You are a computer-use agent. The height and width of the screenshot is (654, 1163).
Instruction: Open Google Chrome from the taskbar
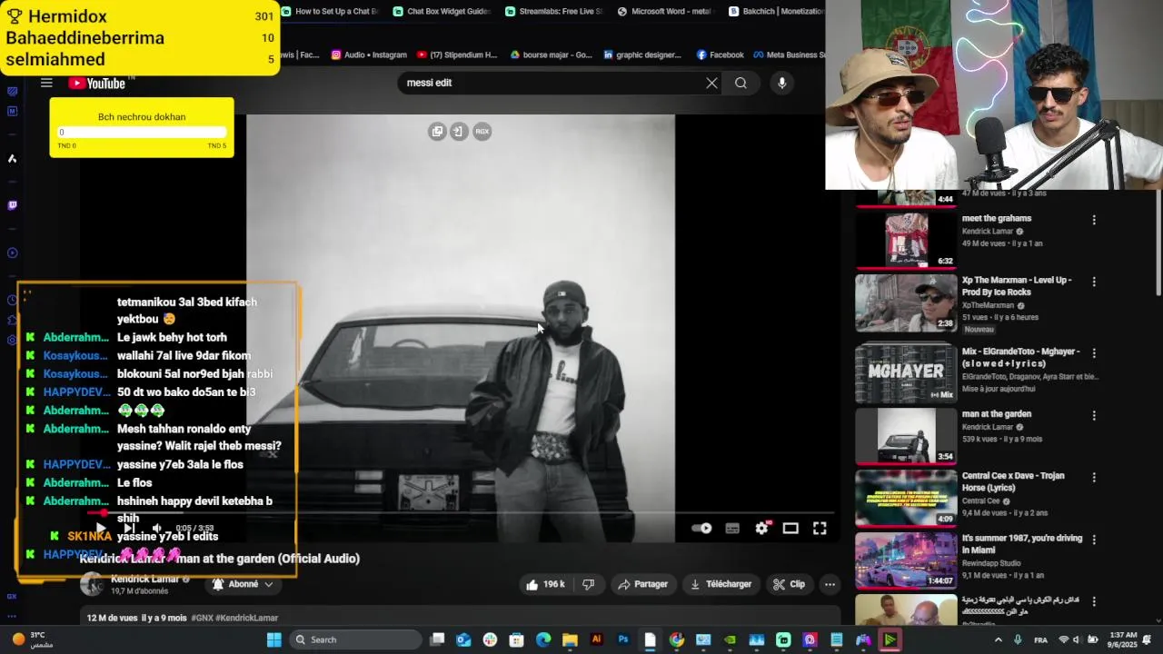pos(677,639)
